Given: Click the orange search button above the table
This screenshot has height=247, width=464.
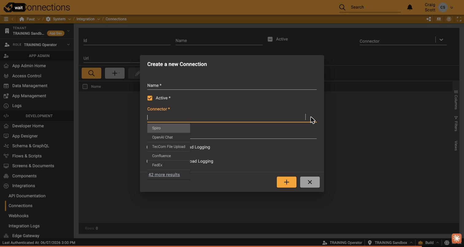Looking at the screenshot, I should click(x=91, y=73).
